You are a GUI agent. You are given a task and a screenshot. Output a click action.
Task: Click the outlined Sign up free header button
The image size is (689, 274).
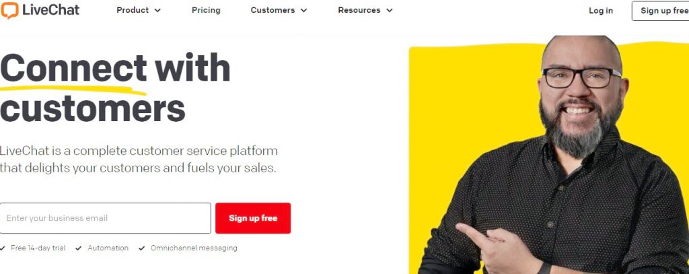[661, 11]
